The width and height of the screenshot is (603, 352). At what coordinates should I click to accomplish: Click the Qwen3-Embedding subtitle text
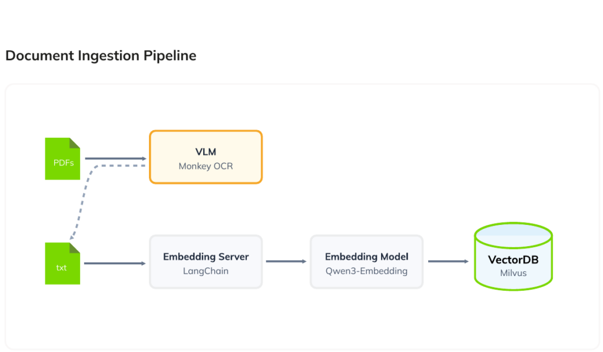[x=366, y=271]
